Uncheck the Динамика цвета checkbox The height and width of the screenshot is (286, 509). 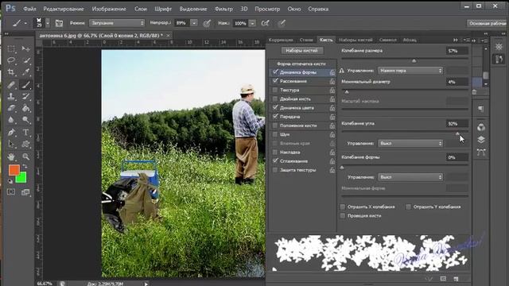tap(275, 107)
